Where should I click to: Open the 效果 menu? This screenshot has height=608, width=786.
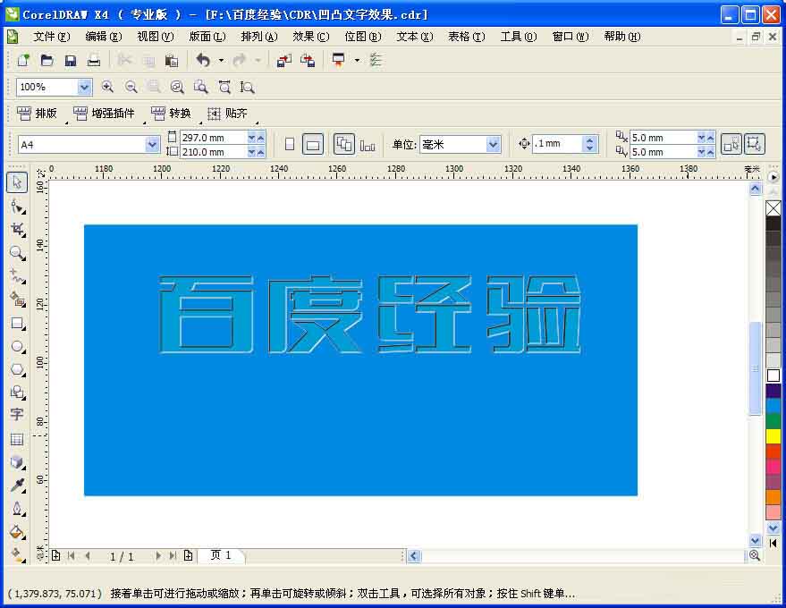point(311,37)
